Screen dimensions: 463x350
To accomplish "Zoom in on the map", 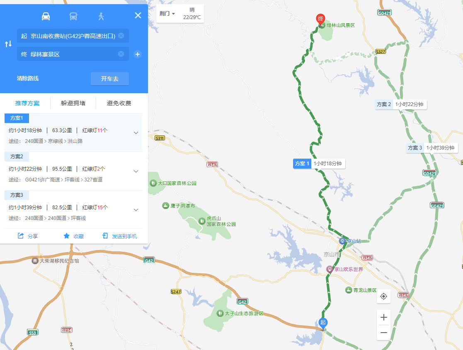I will tap(383, 318).
